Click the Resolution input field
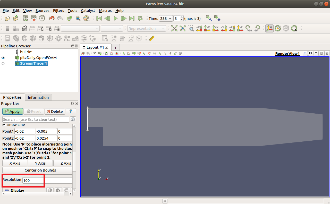 coord(48,181)
